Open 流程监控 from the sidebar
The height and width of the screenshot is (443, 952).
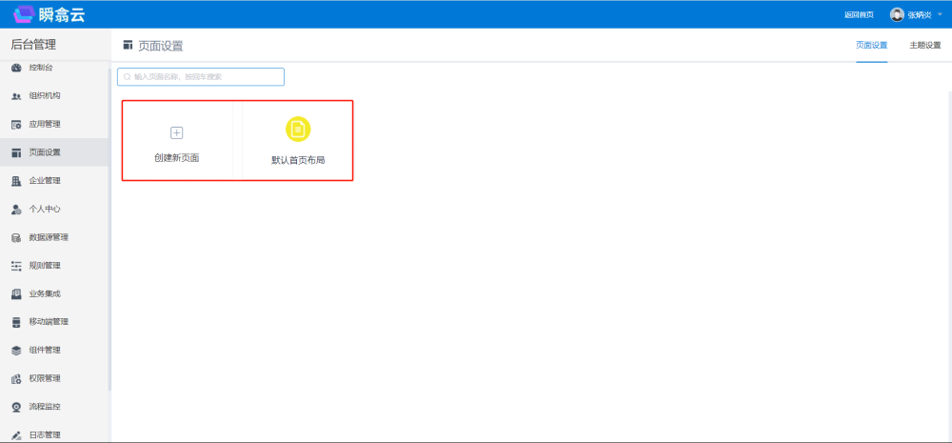[x=45, y=407]
